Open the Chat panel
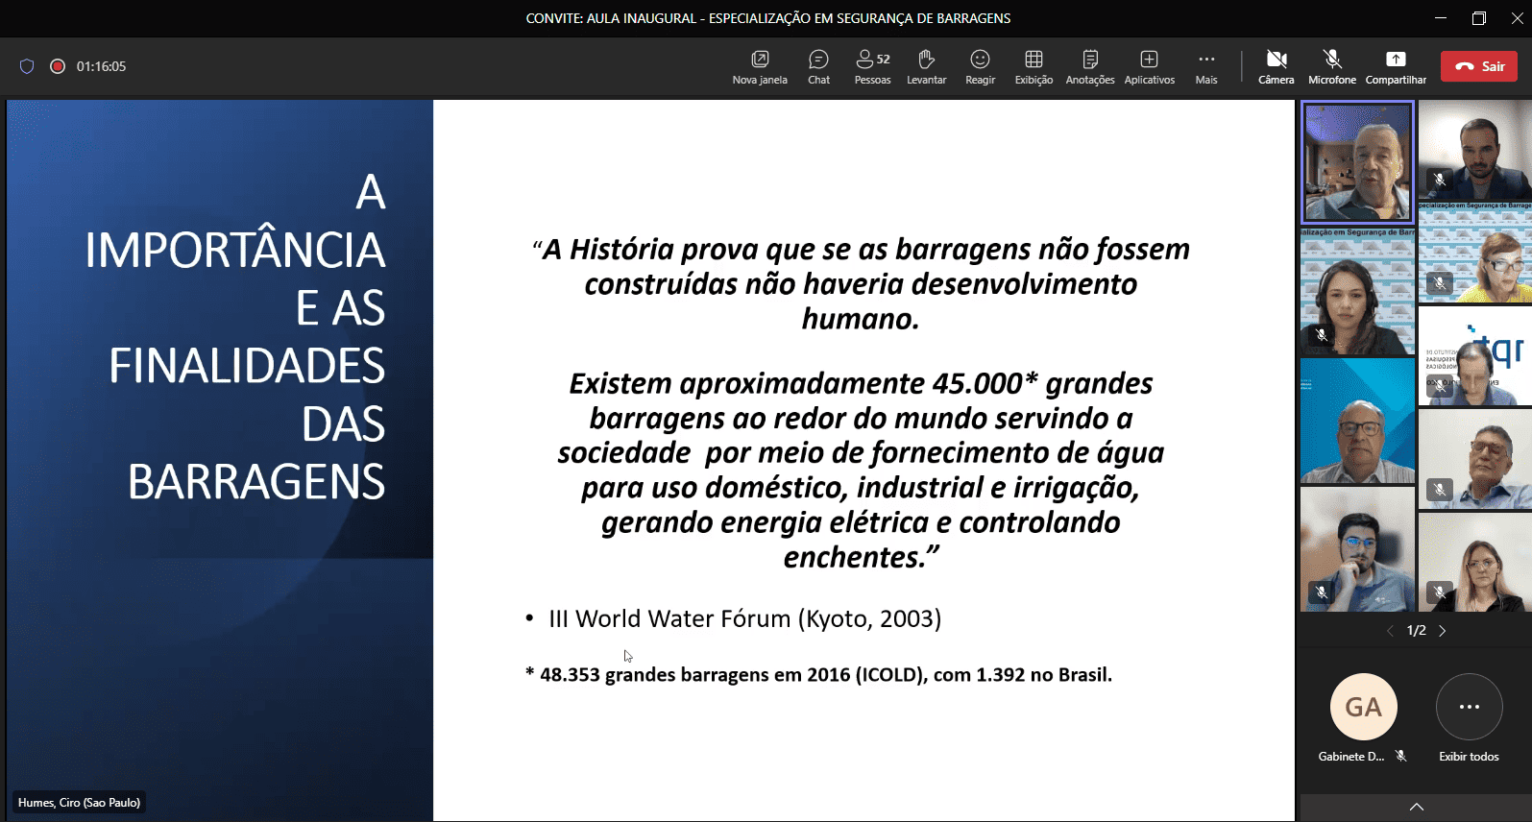Screen dimensions: 1532x822 point(818,66)
